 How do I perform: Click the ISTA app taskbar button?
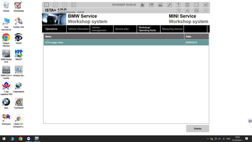(37, 139)
